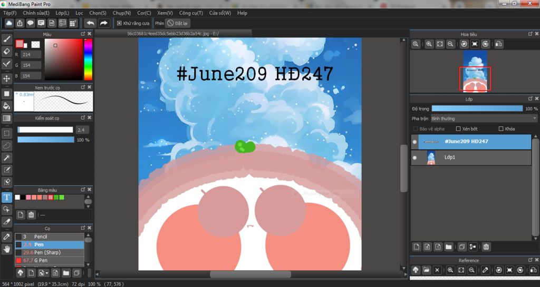
Task: Select the Eyedropper tool
Action: [6, 237]
